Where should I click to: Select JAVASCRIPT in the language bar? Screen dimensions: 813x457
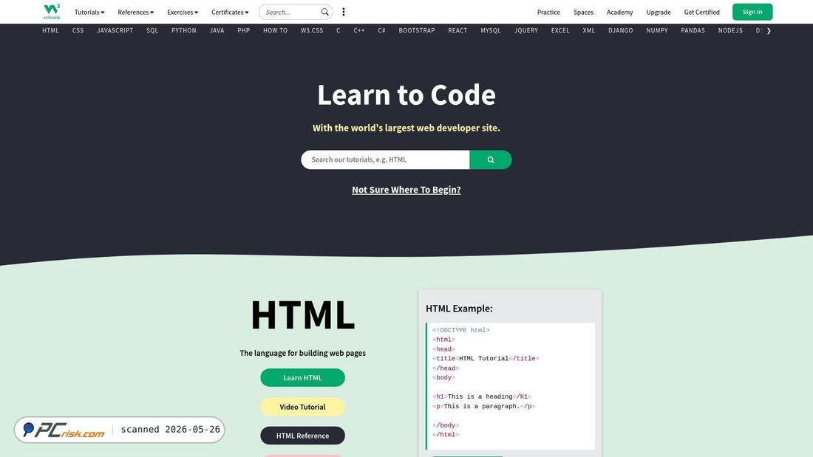(x=115, y=30)
